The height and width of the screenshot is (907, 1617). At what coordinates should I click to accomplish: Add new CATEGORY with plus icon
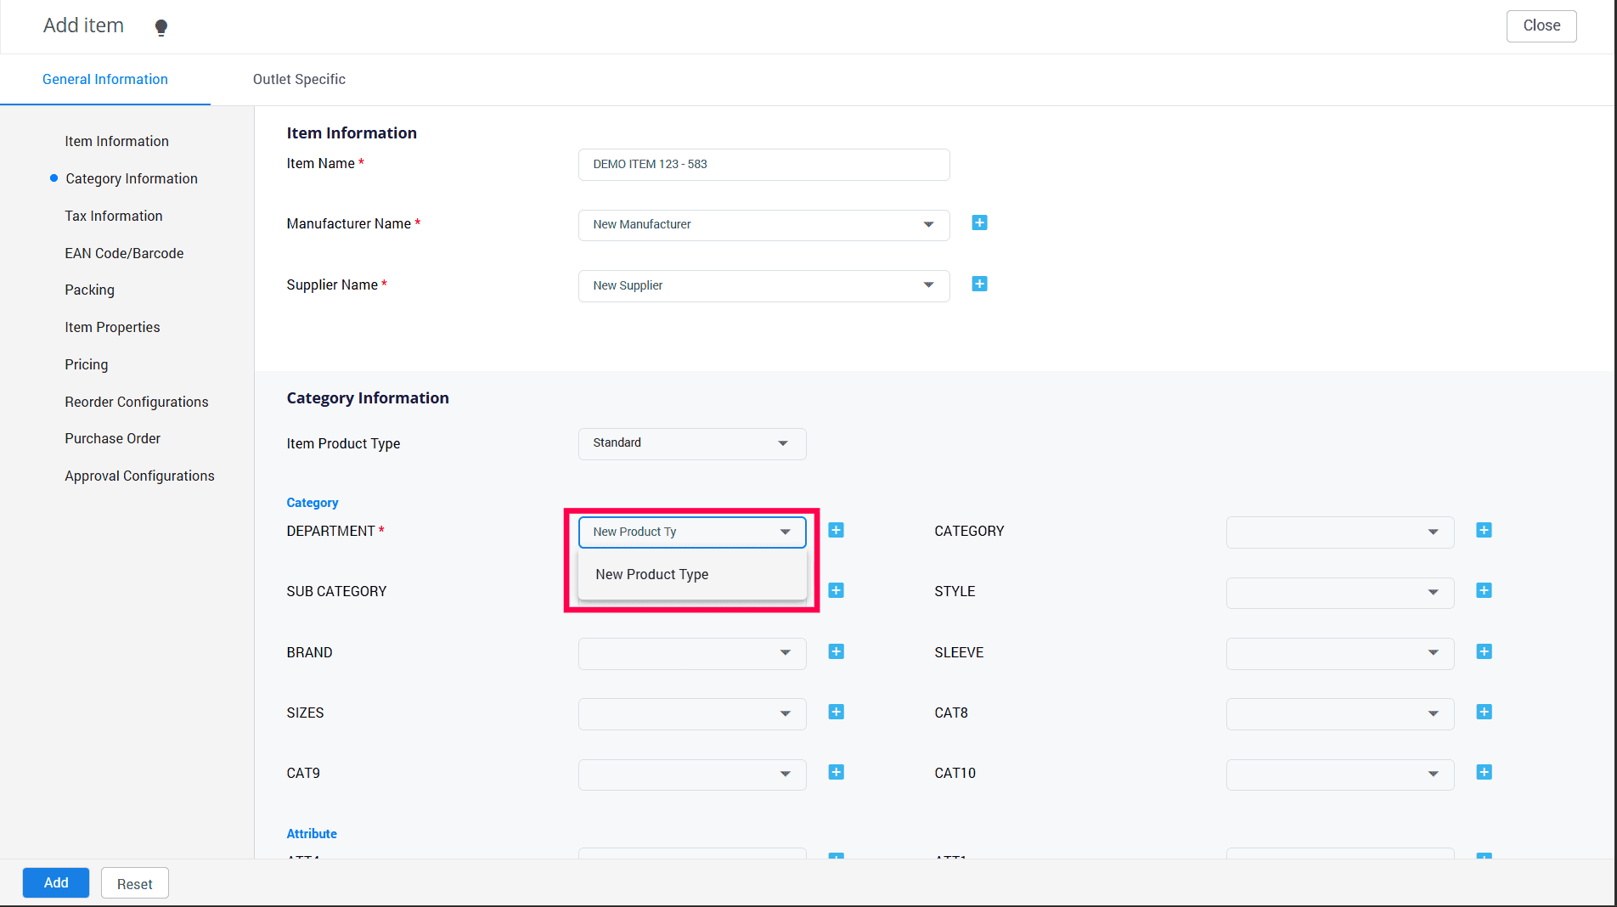coord(1484,531)
